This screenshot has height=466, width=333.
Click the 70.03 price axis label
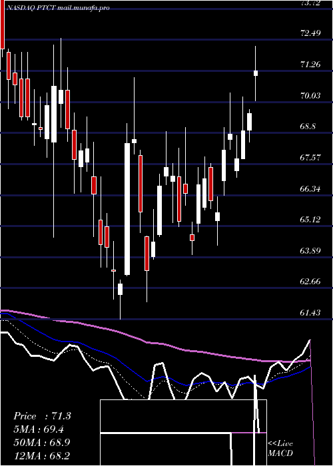(310, 95)
